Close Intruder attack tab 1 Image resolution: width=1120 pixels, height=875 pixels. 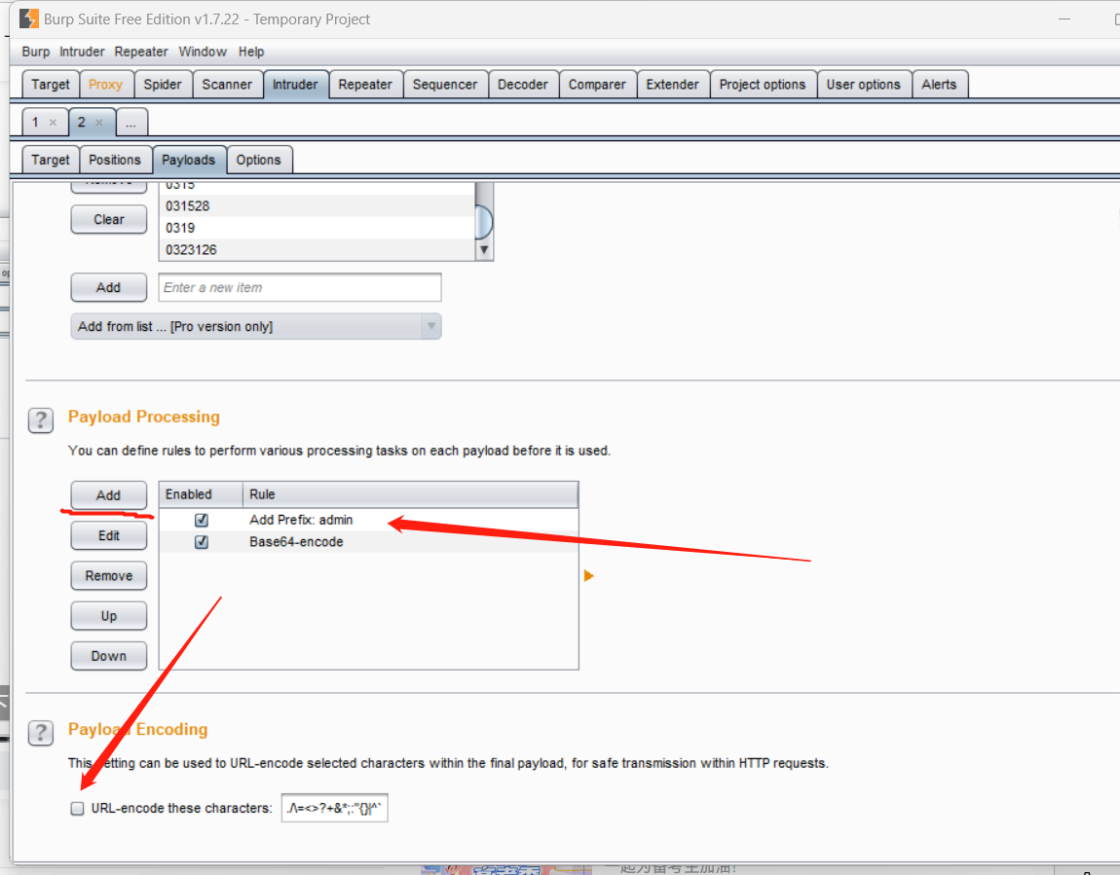tap(53, 123)
